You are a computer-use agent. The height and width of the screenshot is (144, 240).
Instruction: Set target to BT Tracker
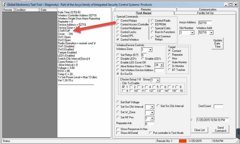(169, 70)
